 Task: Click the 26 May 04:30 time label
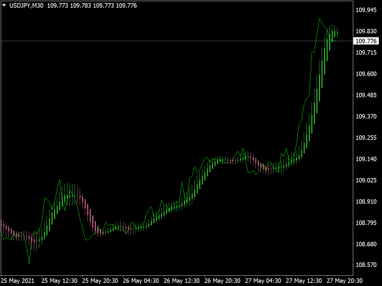(141, 281)
